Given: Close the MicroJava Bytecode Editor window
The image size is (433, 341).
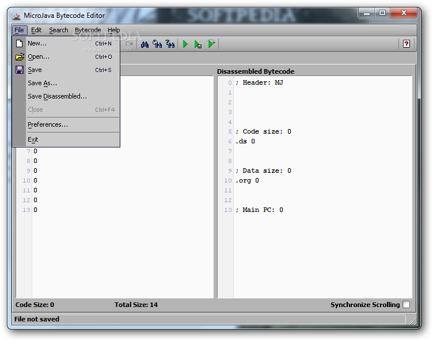Looking at the screenshot, I should pyautogui.click(x=404, y=13).
